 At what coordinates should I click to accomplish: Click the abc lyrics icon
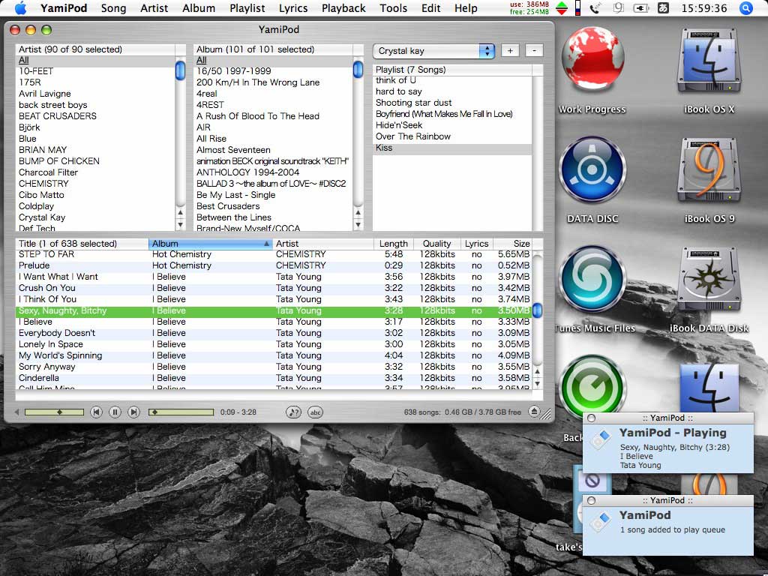point(315,412)
